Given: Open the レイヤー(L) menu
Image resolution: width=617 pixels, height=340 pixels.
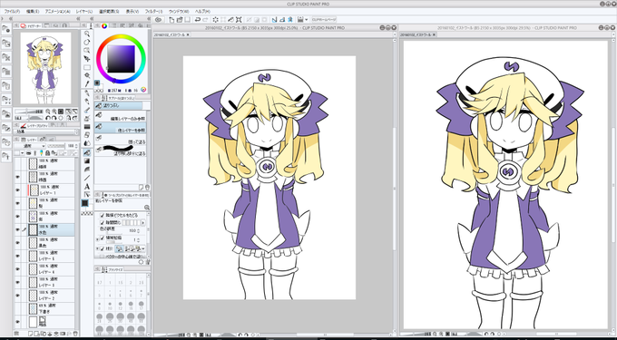Looking at the screenshot, I should click(84, 12).
